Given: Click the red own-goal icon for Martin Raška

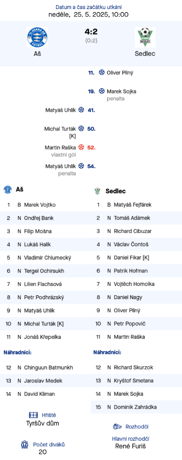Looking at the screenshot, I should (81, 147).
